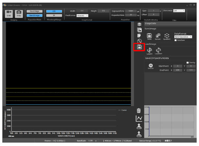This screenshot has width=199, height=146.
Task: Click the LoadENVI icon
Action: tap(159, 51)
